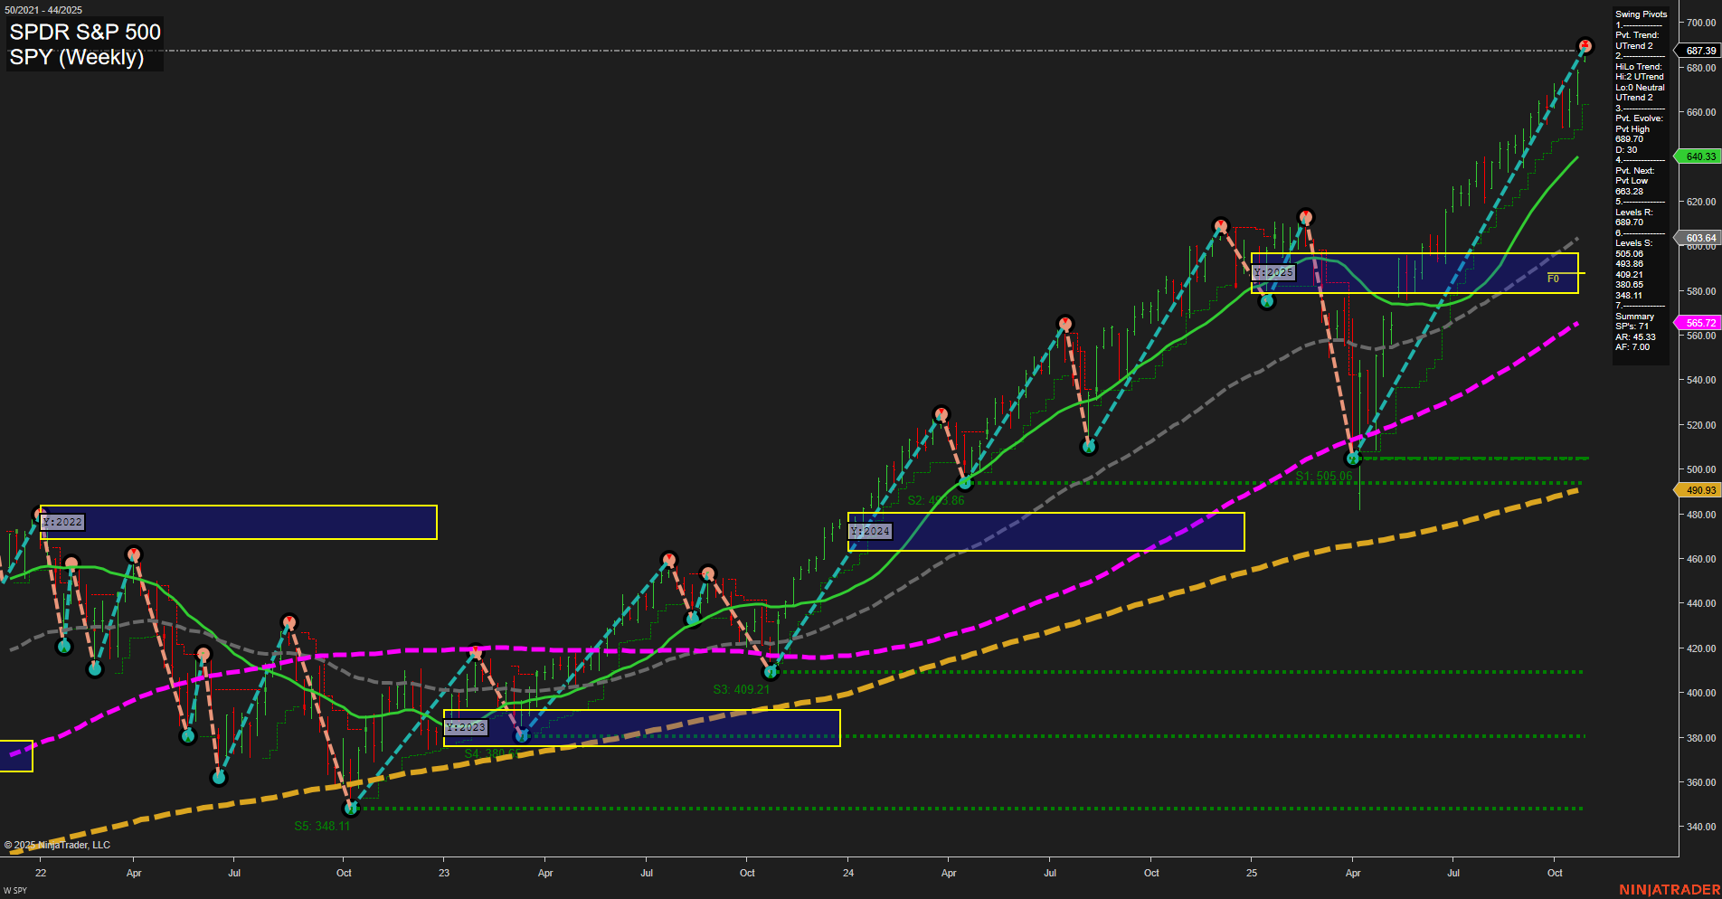Click the Y:2023 box label
Screen dimensions: 1722x899
click(x=466, y=726)
